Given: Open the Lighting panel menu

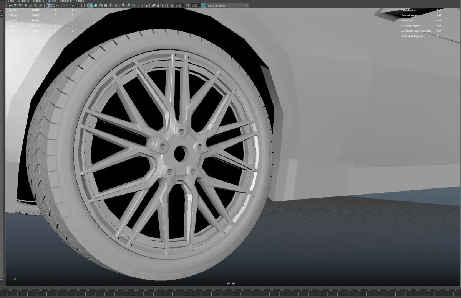Looking at the screenshot, I should coord(38,1).
